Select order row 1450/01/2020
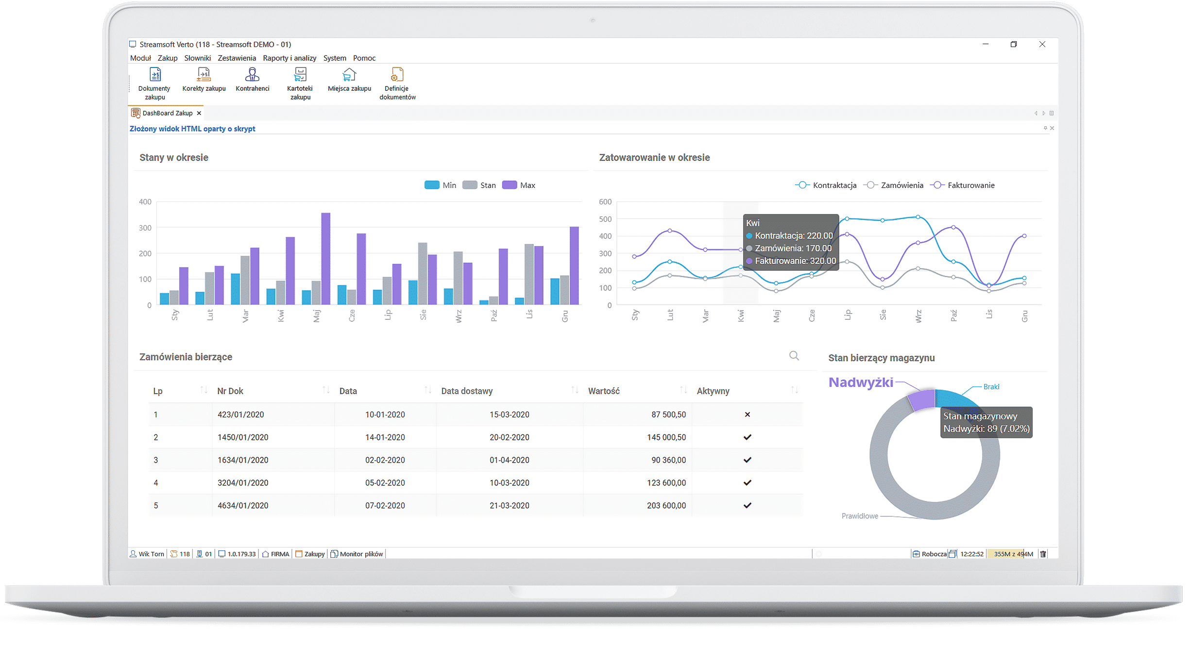The height and width of the screenshot is (647, 1190). tap(476, 437)
